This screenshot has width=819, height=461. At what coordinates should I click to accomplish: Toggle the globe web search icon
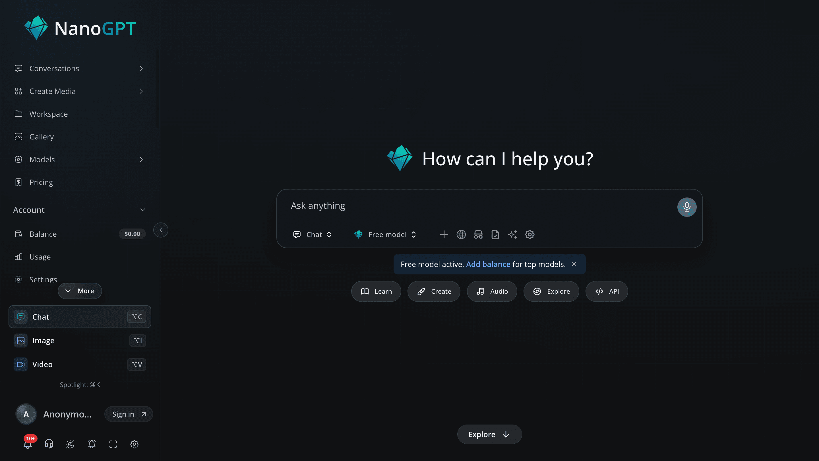[x=461, y=234]
